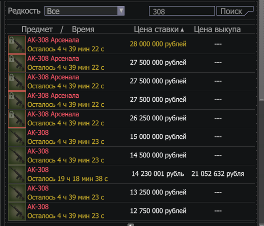Screen dimensions: 264x226
Task: Sort by Цена выкупа column header
Action: [217, 30]
